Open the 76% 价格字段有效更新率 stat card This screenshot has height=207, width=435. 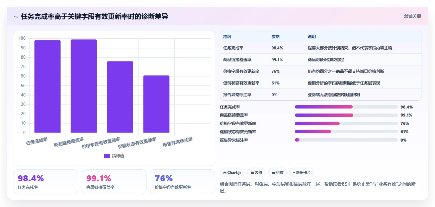point(182,182)
